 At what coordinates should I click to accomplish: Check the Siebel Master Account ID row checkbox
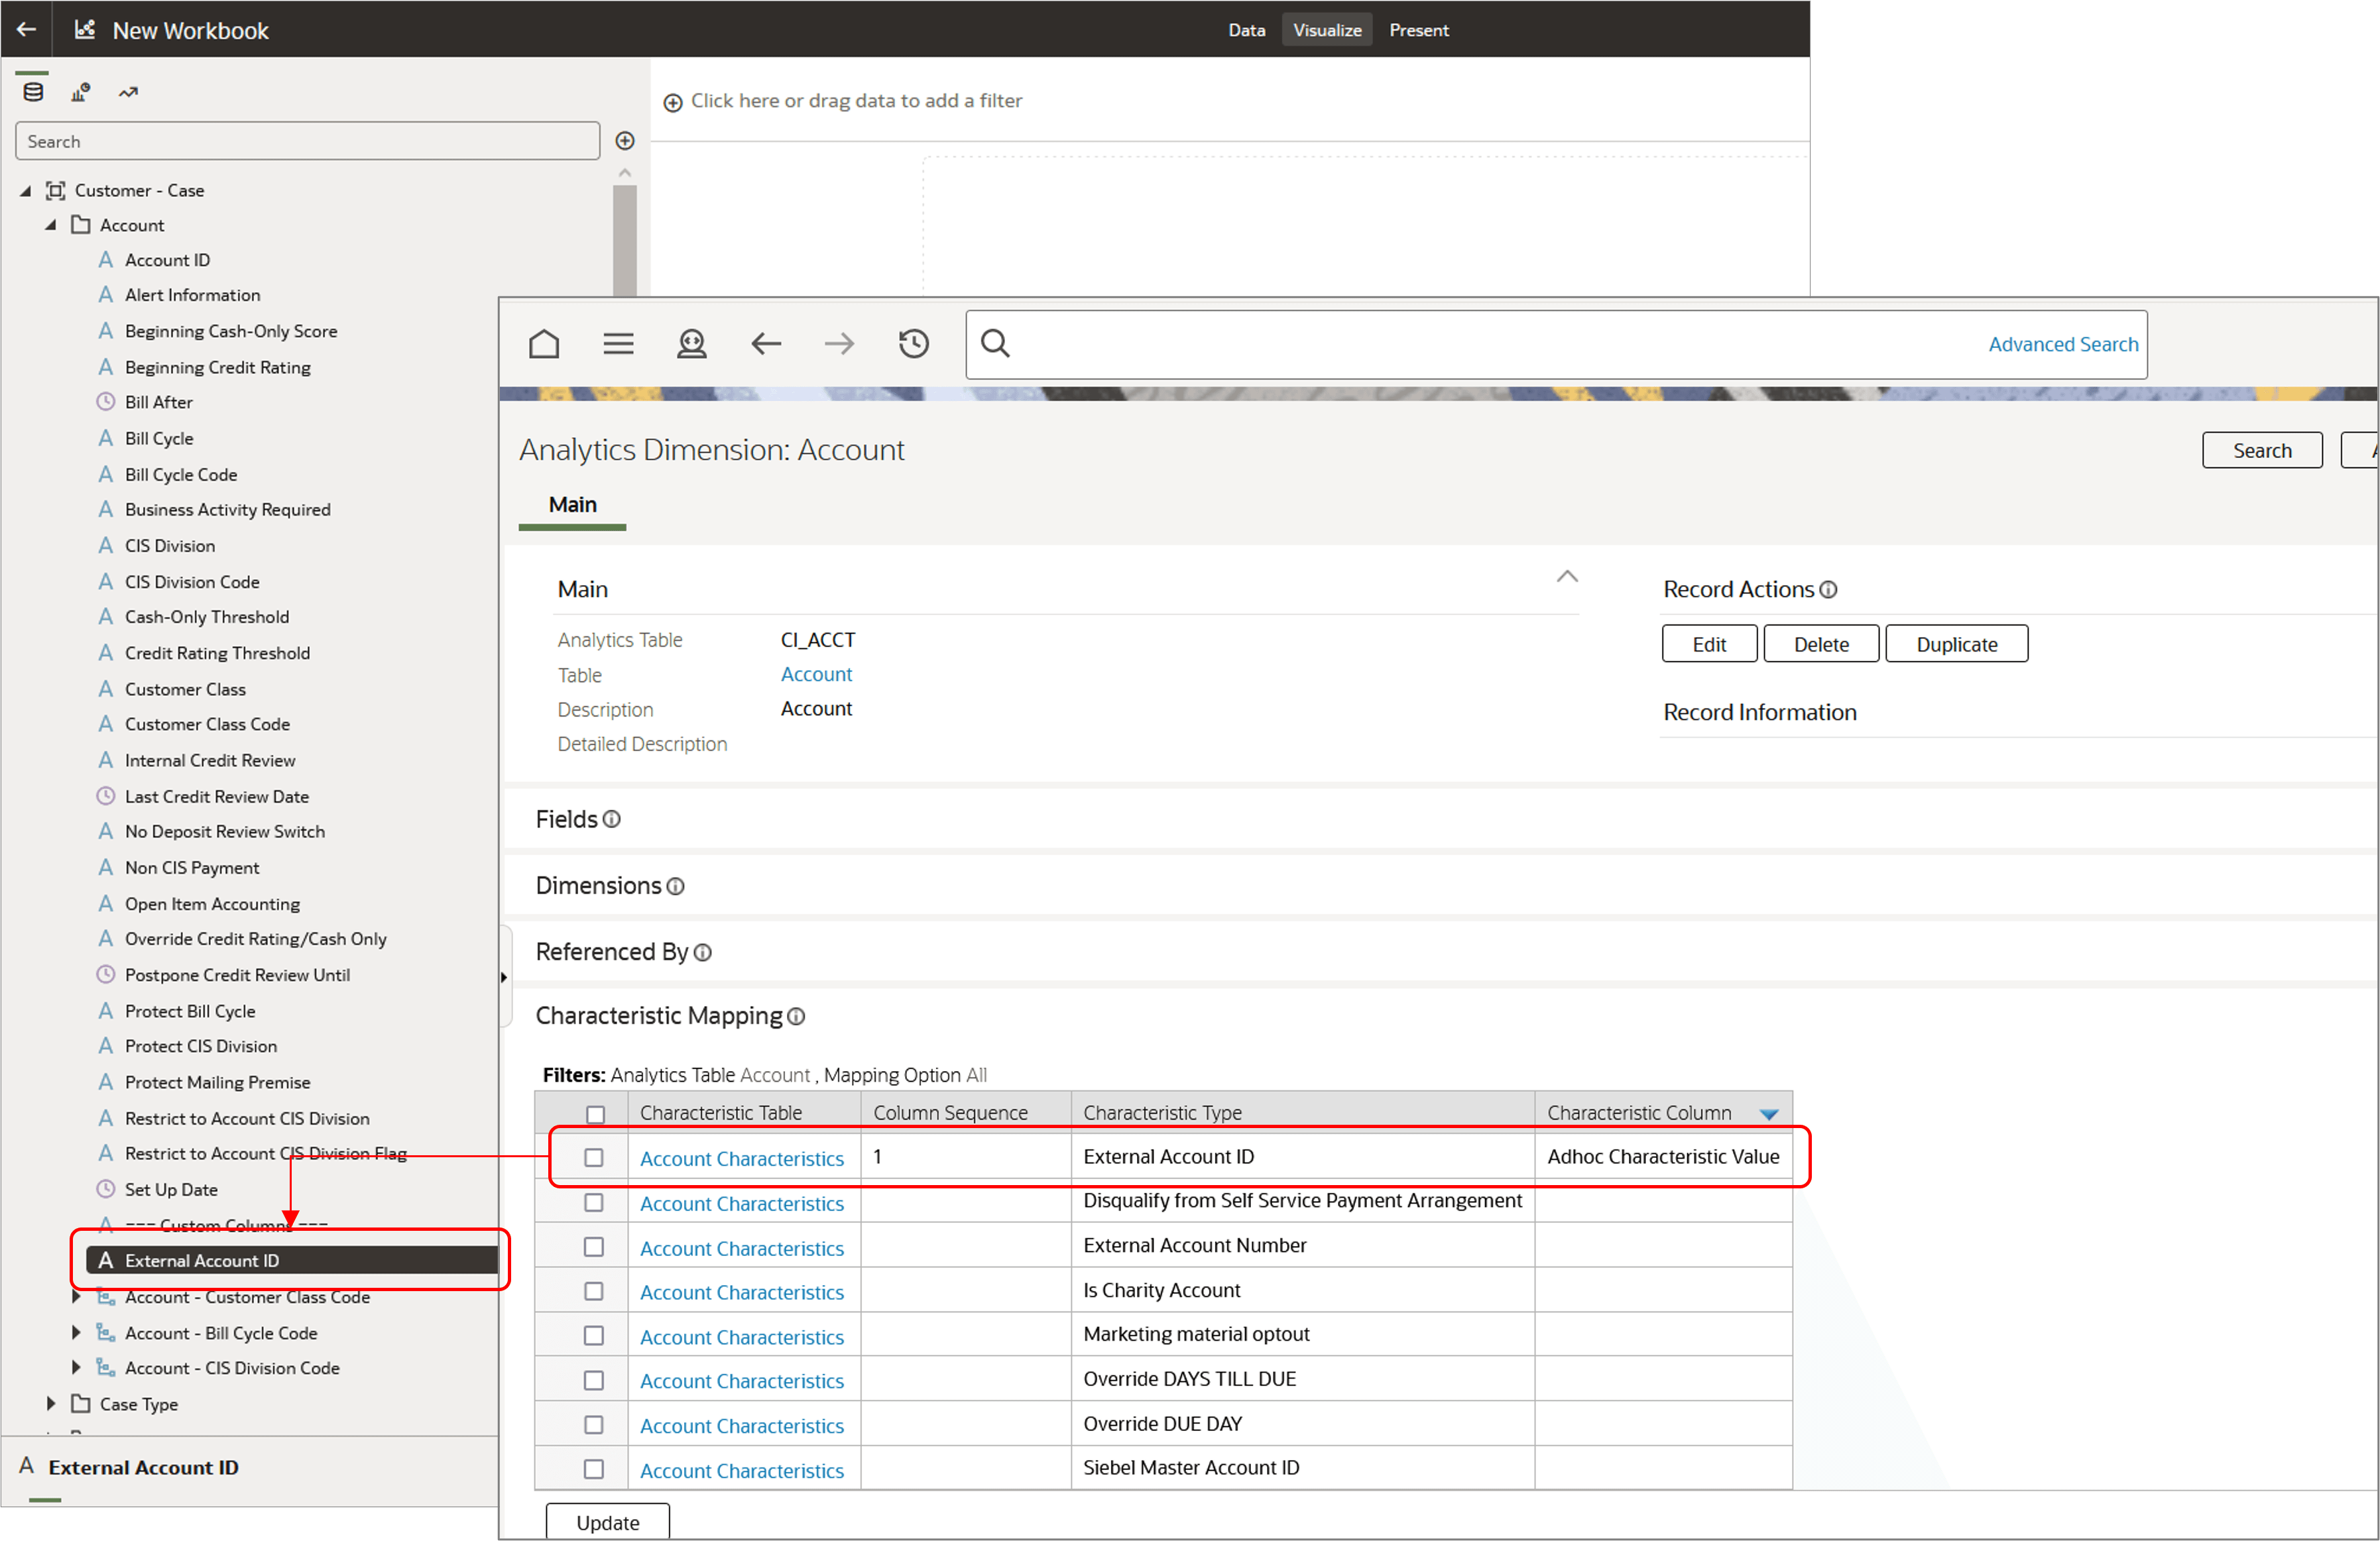coord(595,1468)
